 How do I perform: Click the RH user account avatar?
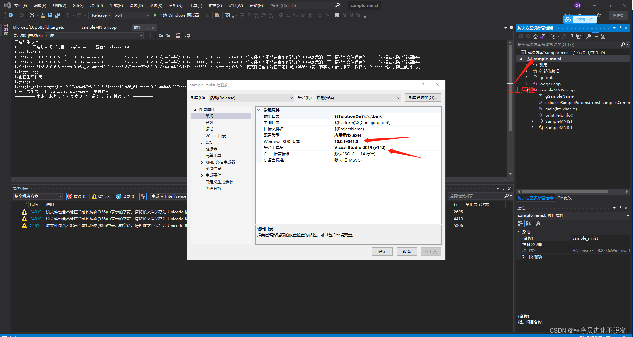coord(577,5)
